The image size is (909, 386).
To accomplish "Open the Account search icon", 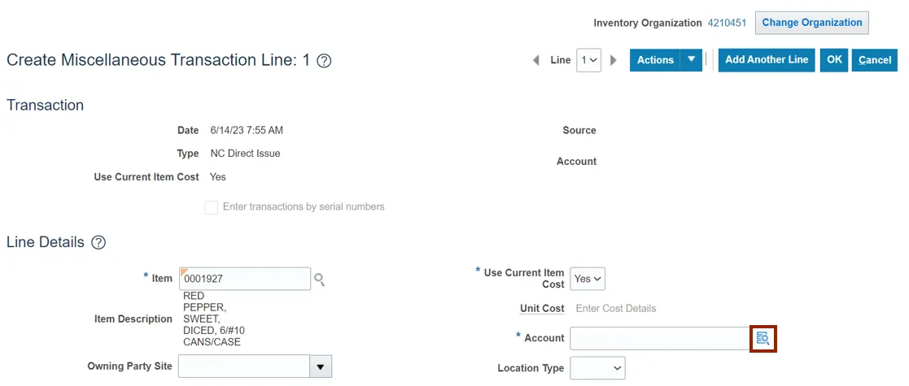I will pyautogui.click(x=763, y=338).
